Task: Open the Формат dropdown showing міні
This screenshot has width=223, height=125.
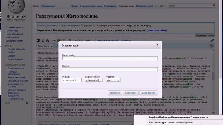Action: pos(113,80)
